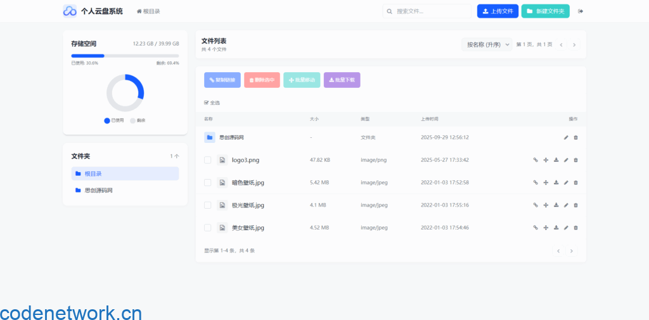Go to next page in the header pager
The height and width of the screenshot is (320, 649).
click(x=574, y=45)
